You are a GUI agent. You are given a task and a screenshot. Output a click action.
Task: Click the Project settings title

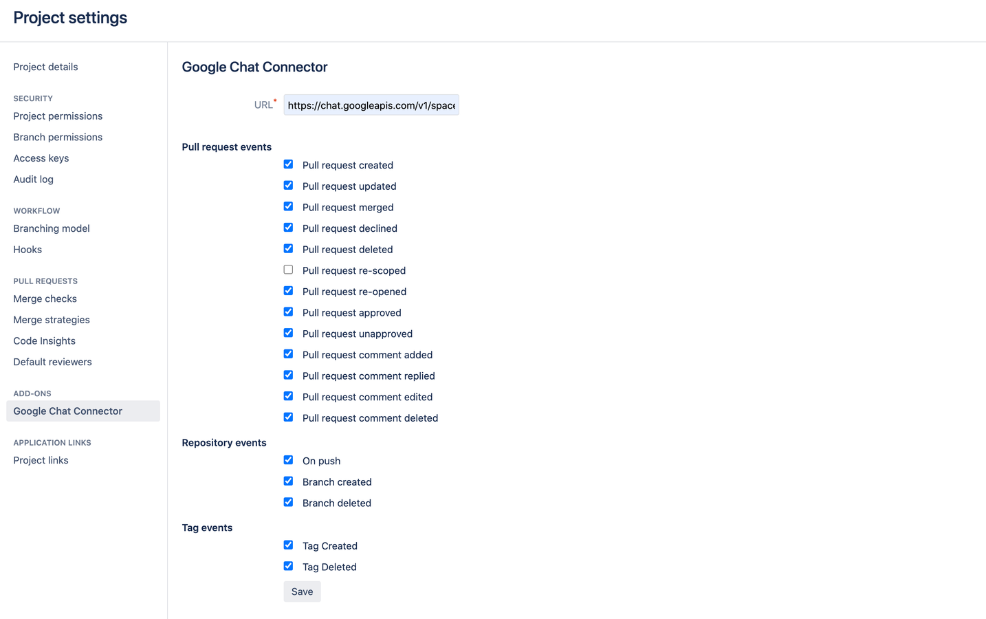[70, 18]
